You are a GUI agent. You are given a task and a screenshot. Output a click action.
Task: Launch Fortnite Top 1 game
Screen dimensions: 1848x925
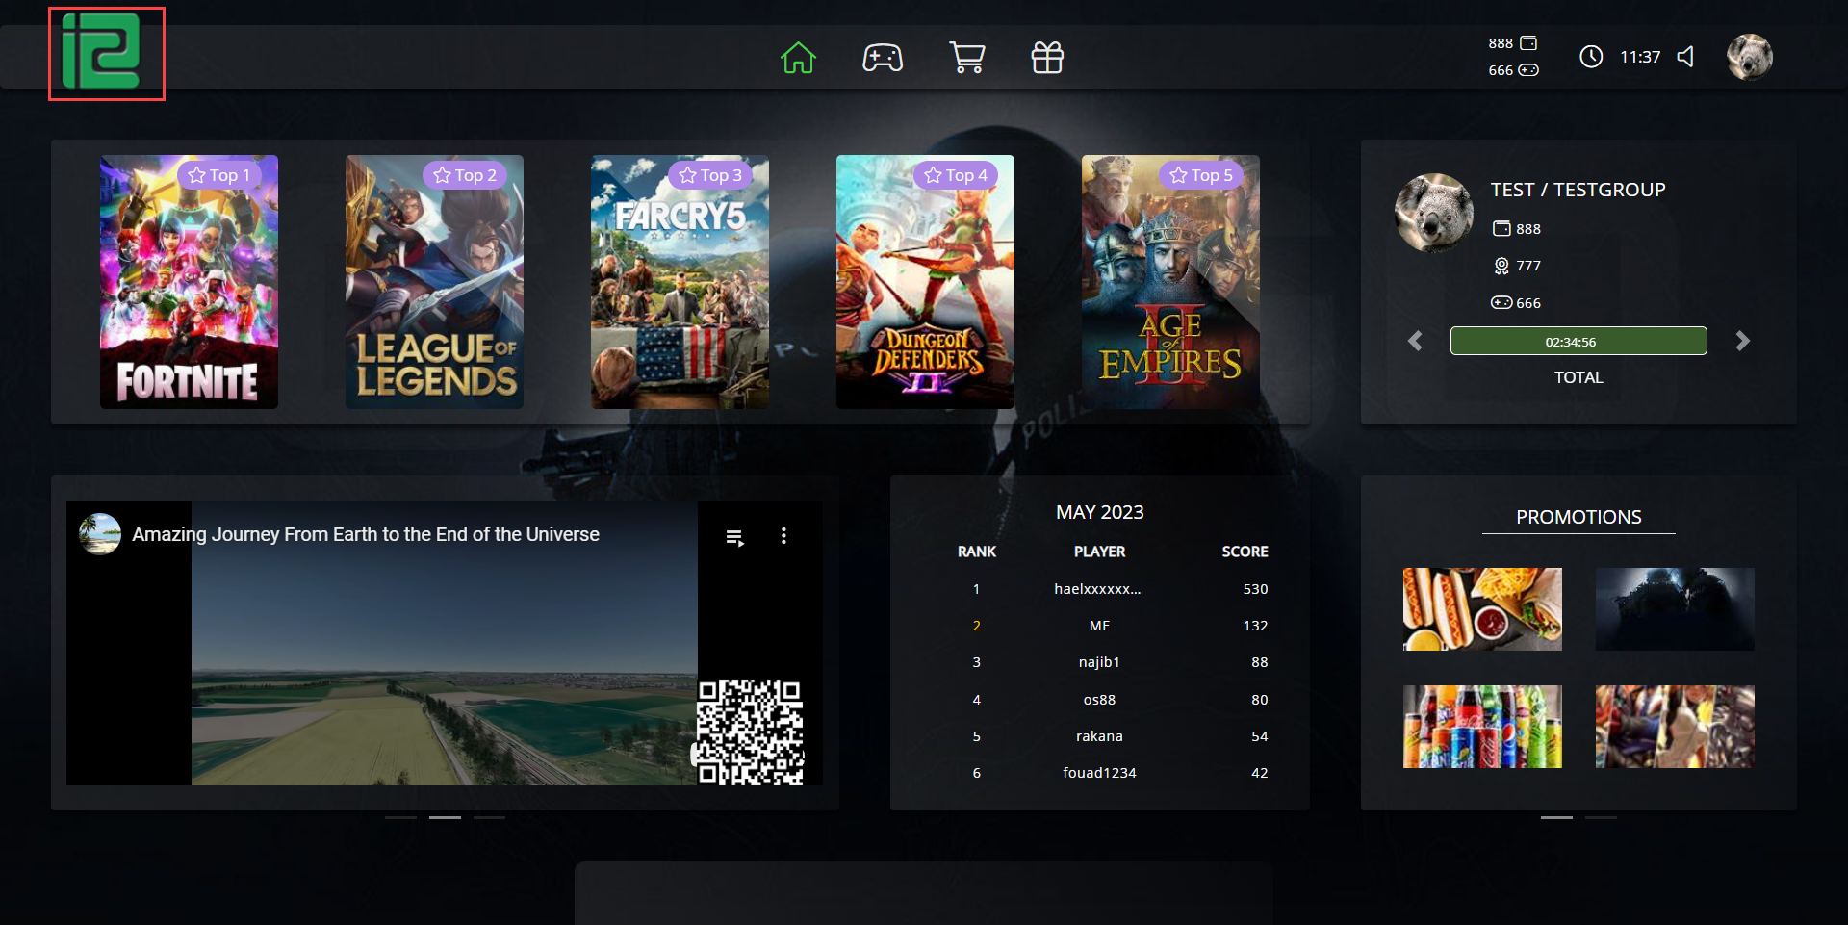(x=189, y=282)
